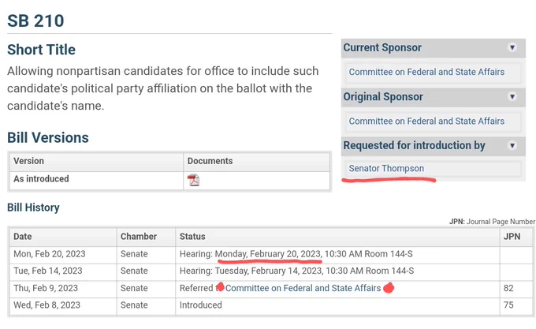Open the As introduced PDF document icon
This screenshot has height=329, width=536.
193,180
